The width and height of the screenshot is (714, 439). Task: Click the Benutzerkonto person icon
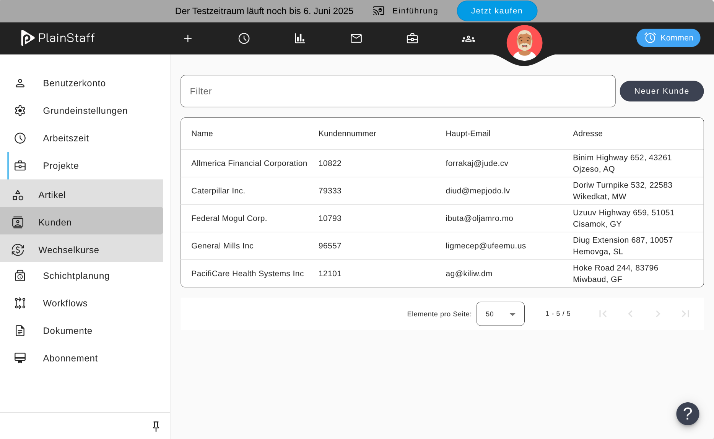20,83
